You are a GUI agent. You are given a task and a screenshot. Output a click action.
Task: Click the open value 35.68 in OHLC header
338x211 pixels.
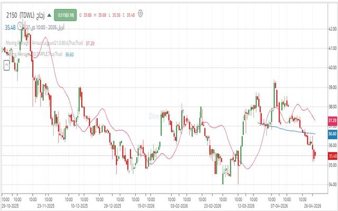[x=88, y=15]
